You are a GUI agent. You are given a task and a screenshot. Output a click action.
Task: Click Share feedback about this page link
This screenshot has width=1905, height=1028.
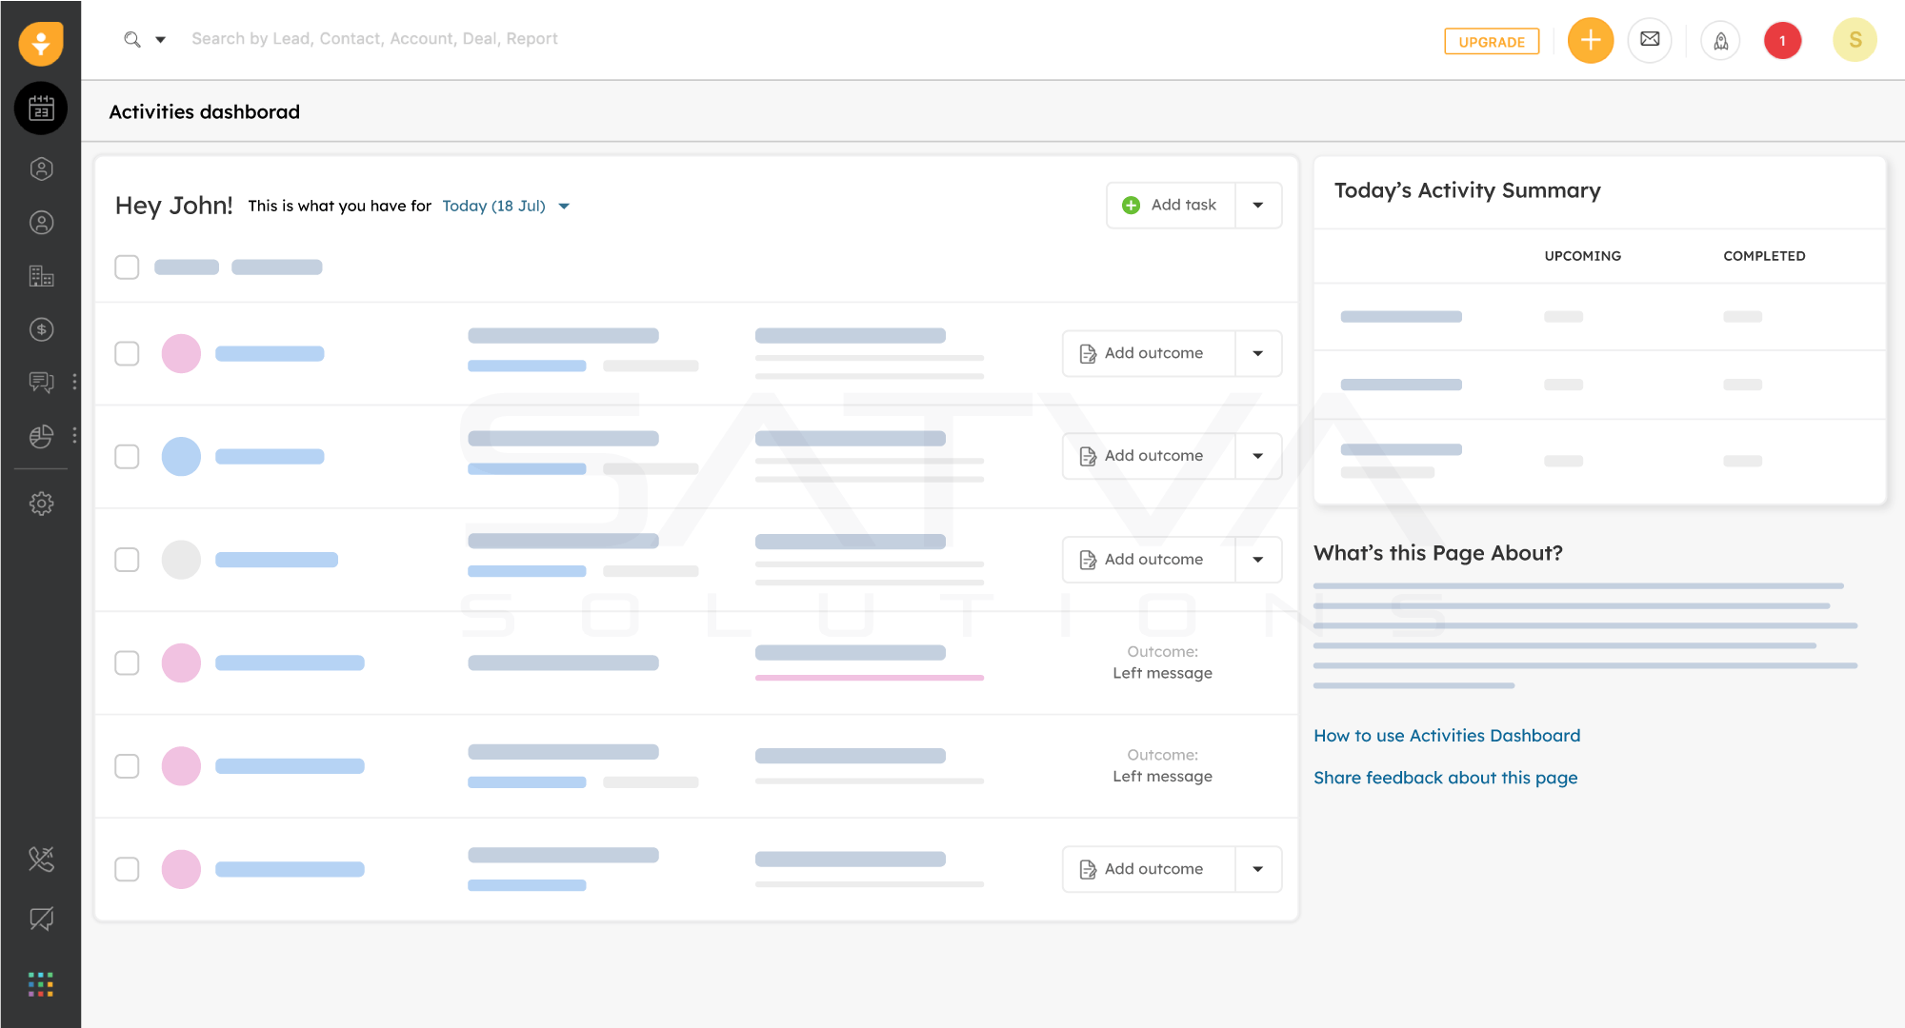point(1445,776)
